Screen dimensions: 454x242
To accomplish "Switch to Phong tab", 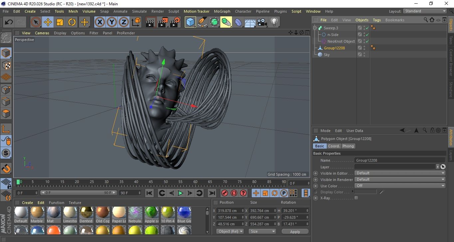I will point(348,146).
